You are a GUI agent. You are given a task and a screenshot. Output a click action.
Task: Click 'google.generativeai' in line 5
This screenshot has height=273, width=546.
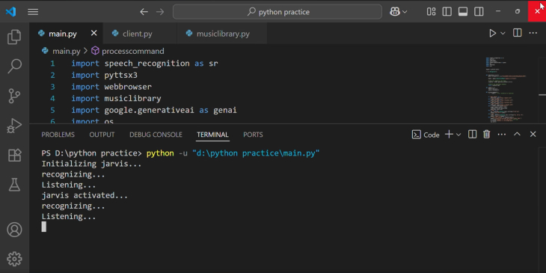click(149, 111)
